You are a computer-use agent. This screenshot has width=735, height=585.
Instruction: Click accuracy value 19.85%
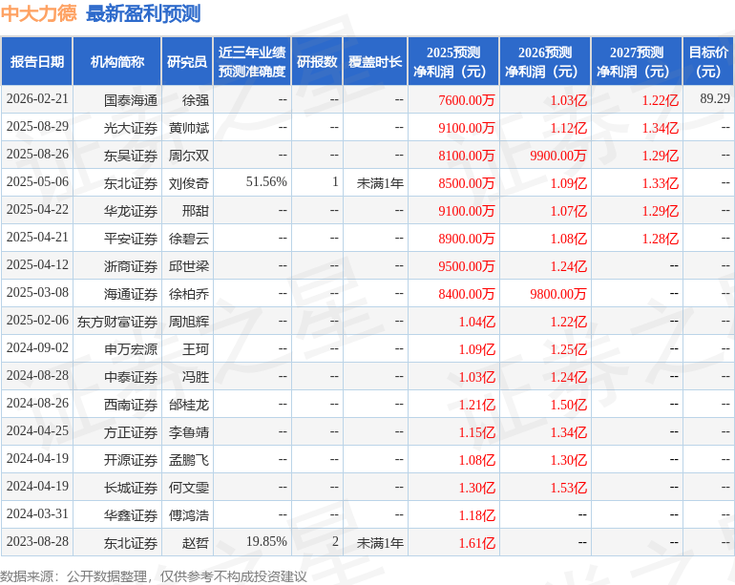point(266,541)
